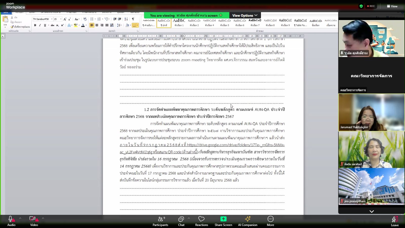Apply the หัวเรื่อง 2 heading style
The width and height of the screenshot is (405, 228).
coord(194,23)
